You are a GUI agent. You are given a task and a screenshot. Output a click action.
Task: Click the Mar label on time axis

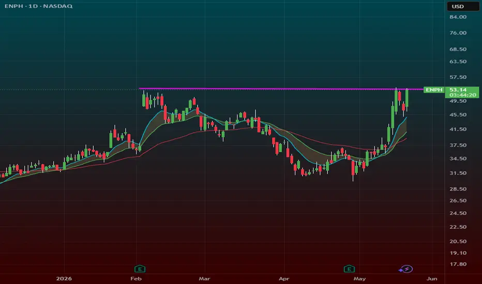[204, 278]
